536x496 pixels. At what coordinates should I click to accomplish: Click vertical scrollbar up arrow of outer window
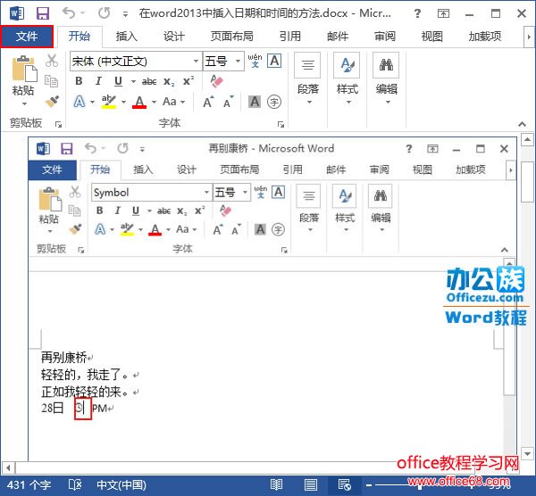click(x=527, y=139)
